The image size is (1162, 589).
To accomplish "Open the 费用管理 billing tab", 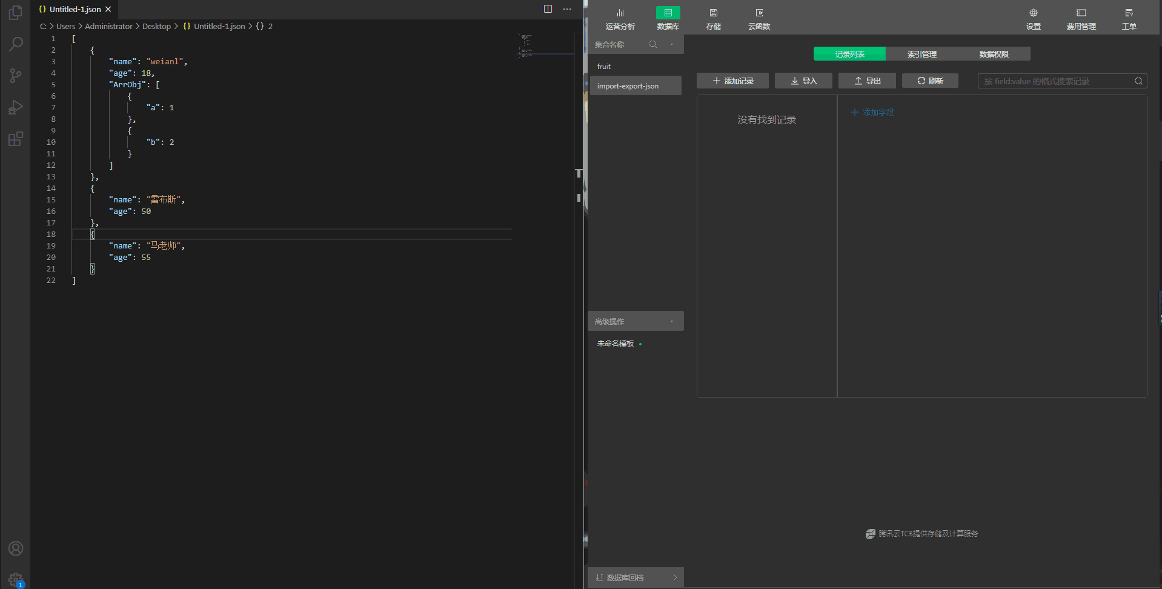I will tap(1081, 19).
